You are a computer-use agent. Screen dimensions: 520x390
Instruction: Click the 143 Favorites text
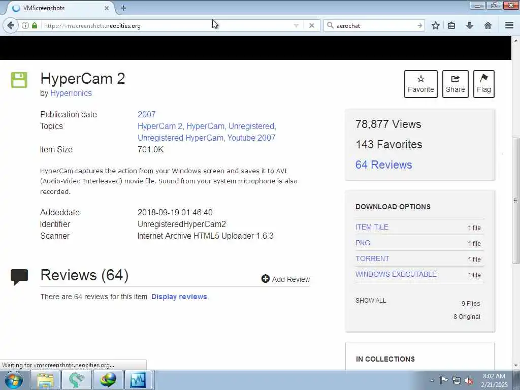[388, 145]
